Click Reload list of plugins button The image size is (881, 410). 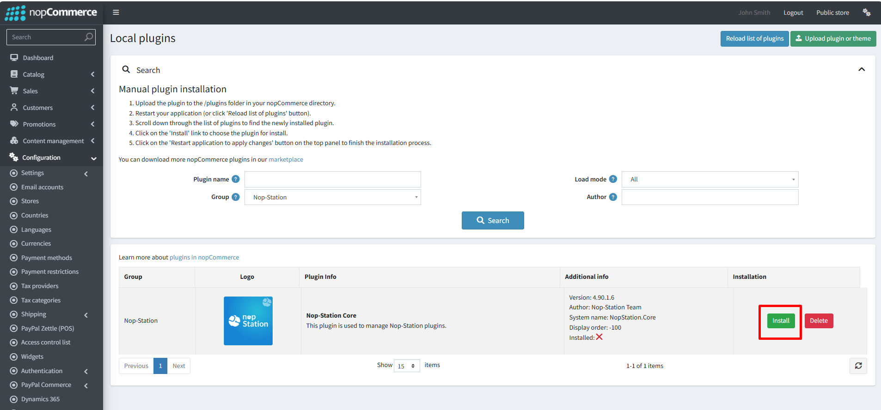pos(754,39)
